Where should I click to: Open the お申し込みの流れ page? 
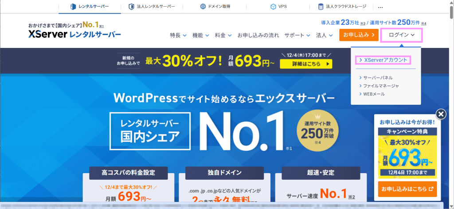pos(258,35)
